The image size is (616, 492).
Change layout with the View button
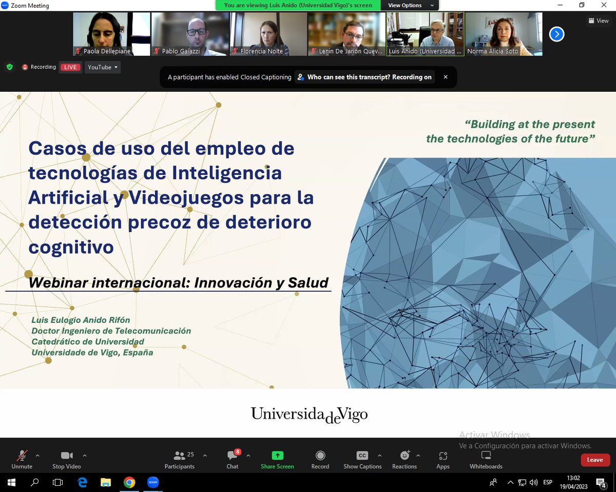(x=599, y=21)
